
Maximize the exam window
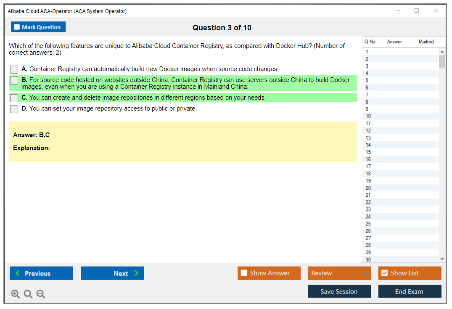[417, 11]
